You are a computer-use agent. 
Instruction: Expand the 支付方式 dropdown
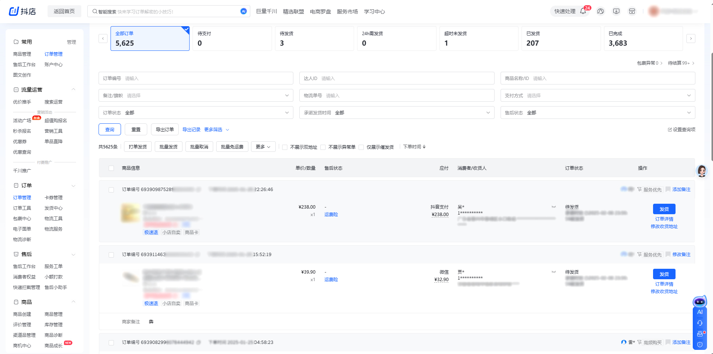tap(598, 95)
